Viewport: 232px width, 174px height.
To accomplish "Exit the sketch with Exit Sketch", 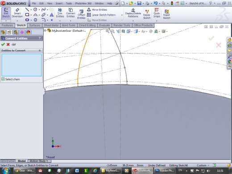I will [6, 13].
